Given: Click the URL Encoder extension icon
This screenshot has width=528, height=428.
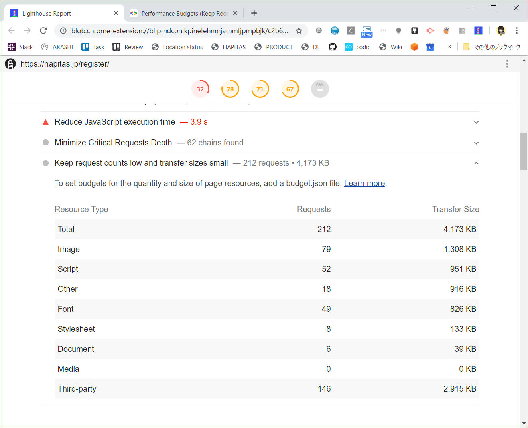Looking at the screenshot, I should 335,31.
